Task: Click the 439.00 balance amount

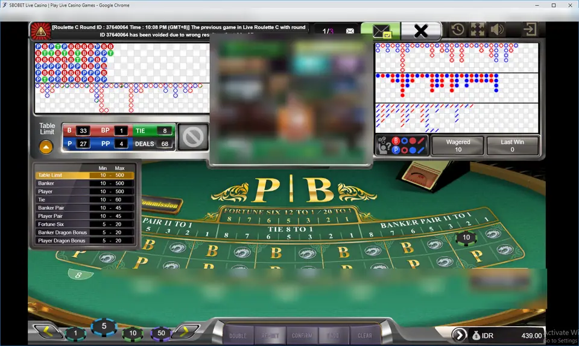Action: coord(531,336)
